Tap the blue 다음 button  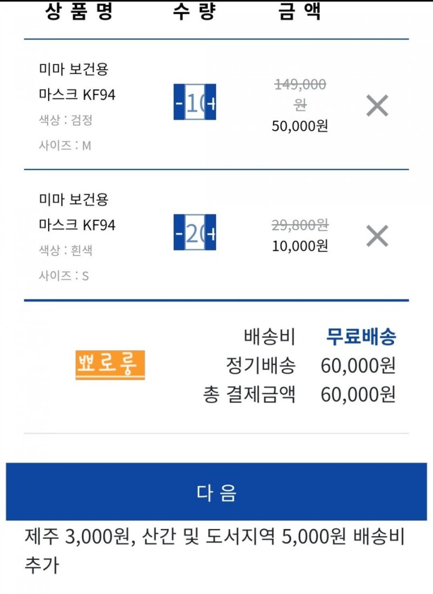click(216, 491)
